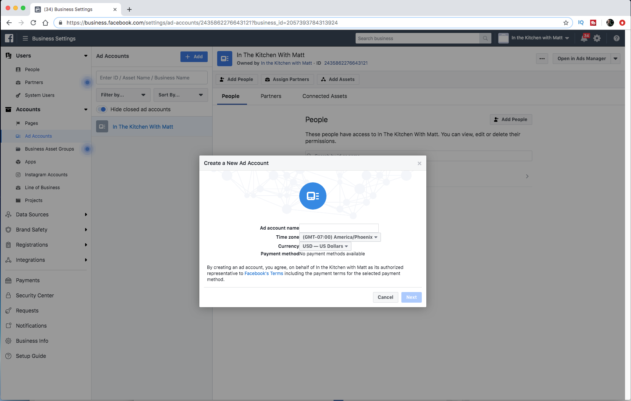Open Requests in the sidebar
631x401 pixels.
pyautogui.click(x=27, y=311)
